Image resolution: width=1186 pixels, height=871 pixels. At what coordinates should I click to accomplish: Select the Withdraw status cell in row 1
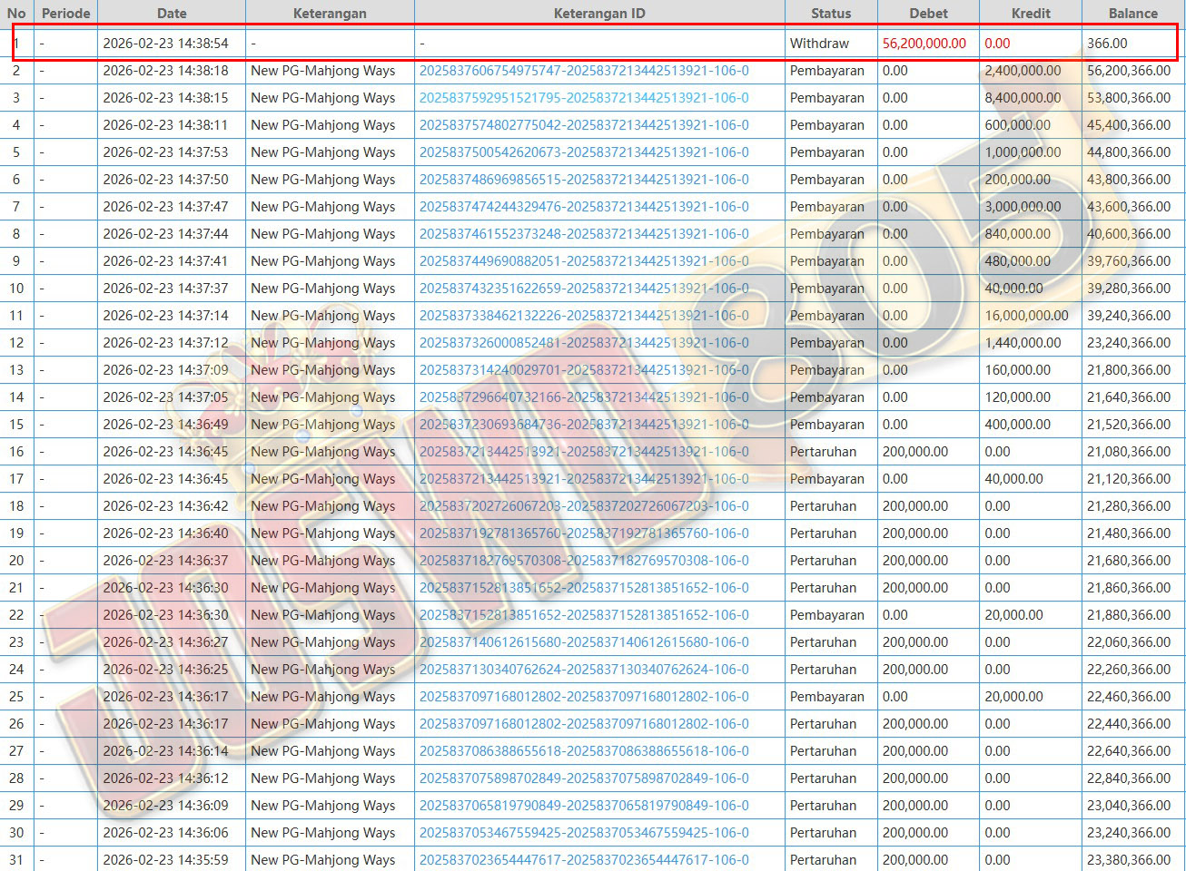pyautogui.click(x=819, y=44)
